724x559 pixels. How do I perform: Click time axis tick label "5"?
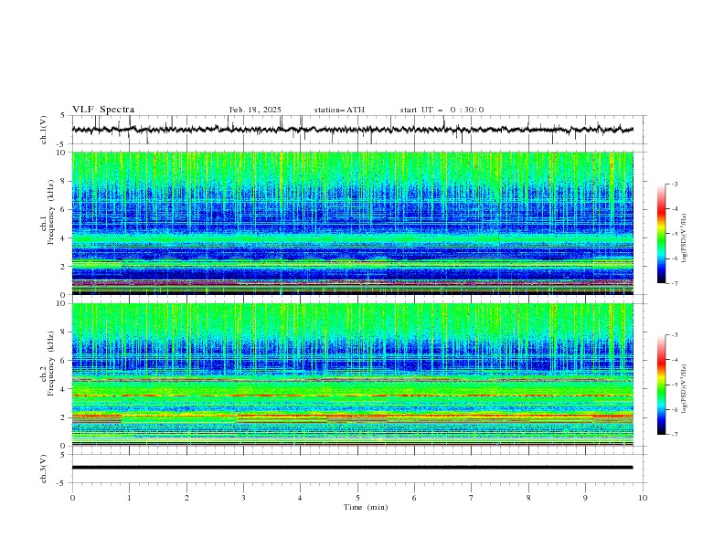[x=357, y=498]
